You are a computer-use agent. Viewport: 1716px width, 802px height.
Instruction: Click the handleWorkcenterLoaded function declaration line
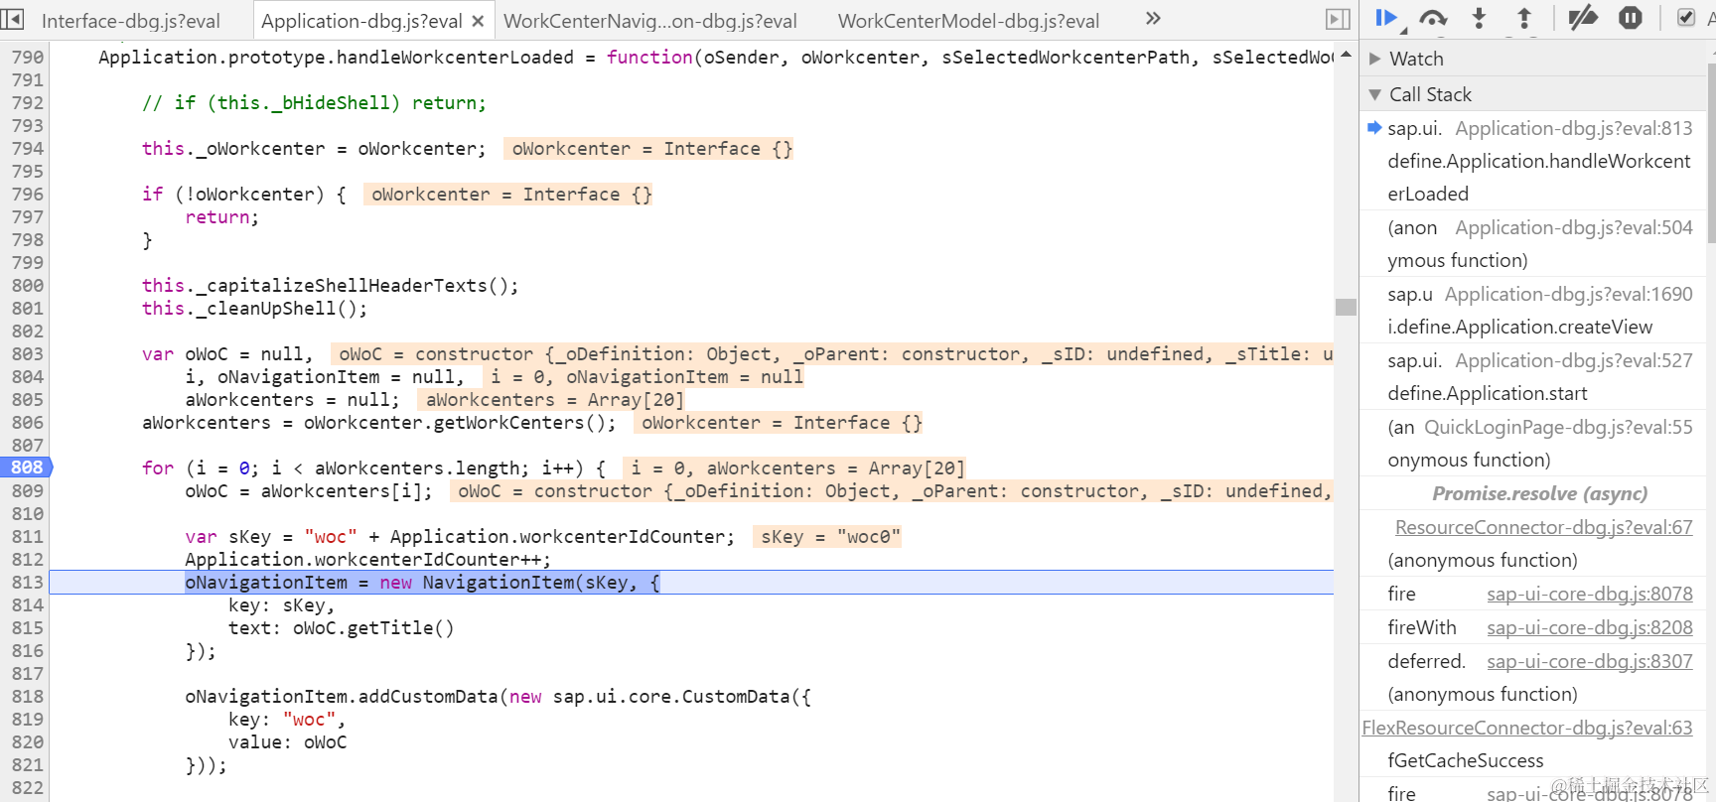[715, 58]
